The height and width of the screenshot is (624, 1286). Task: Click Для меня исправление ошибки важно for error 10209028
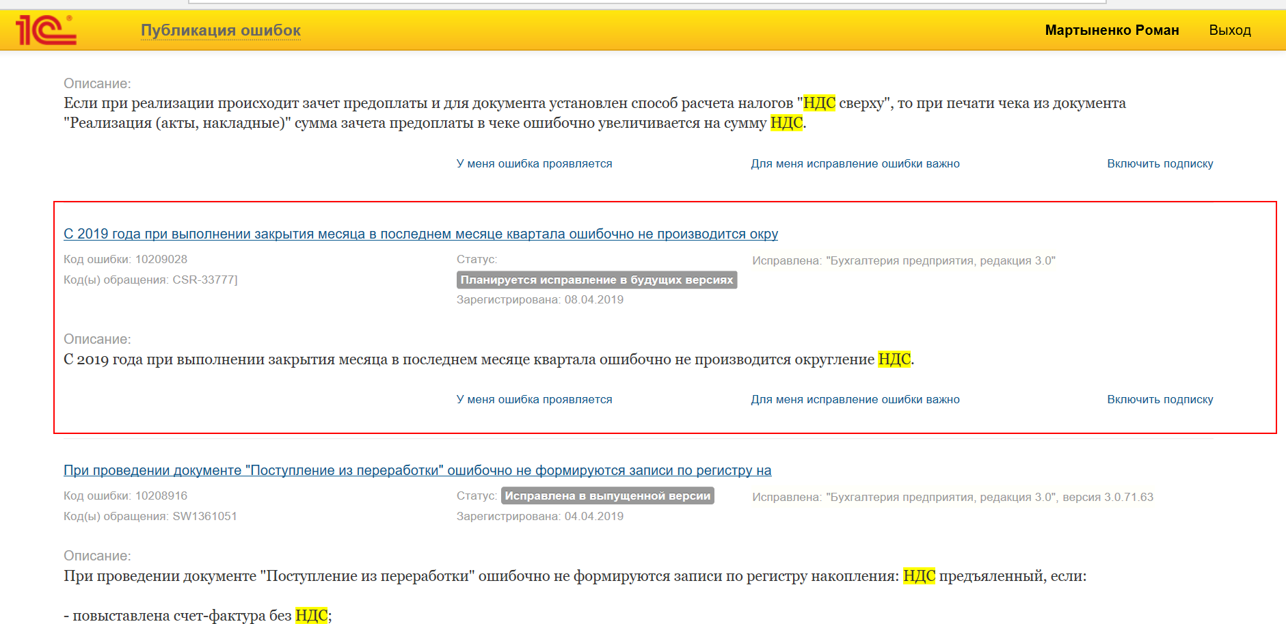coord(855,400)
